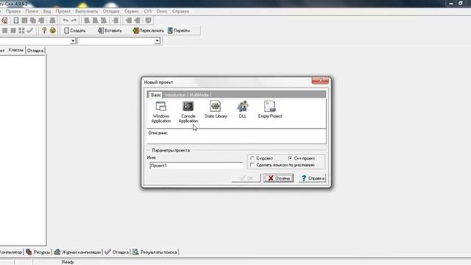Switch to the Basic tab in dialog

pyautogui.click(x=155, y=95)
